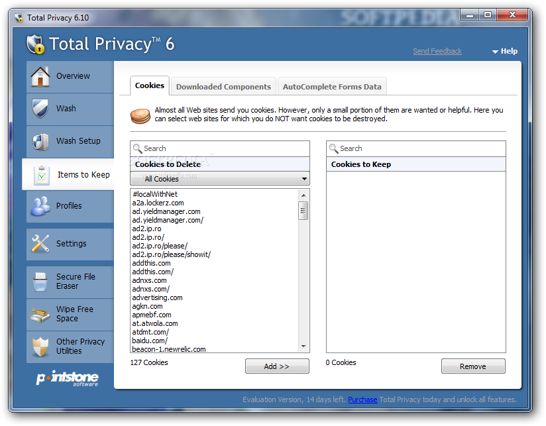Expand the Help menu
The width and height of the screenshot is (546, 426).
tap(504, 51)
